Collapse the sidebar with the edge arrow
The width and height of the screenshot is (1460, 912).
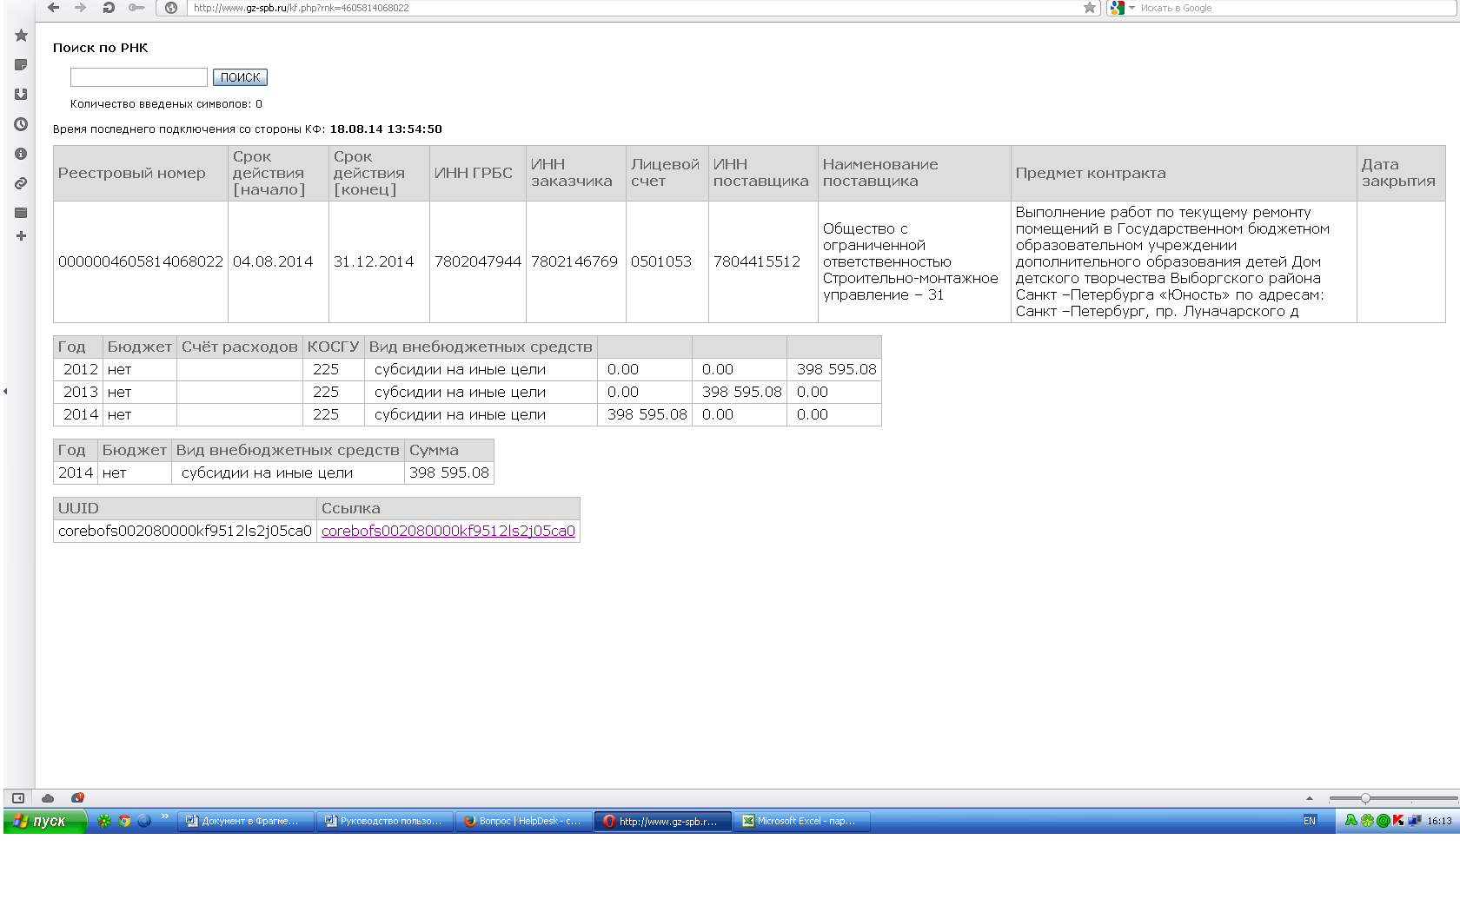[5, 392]
